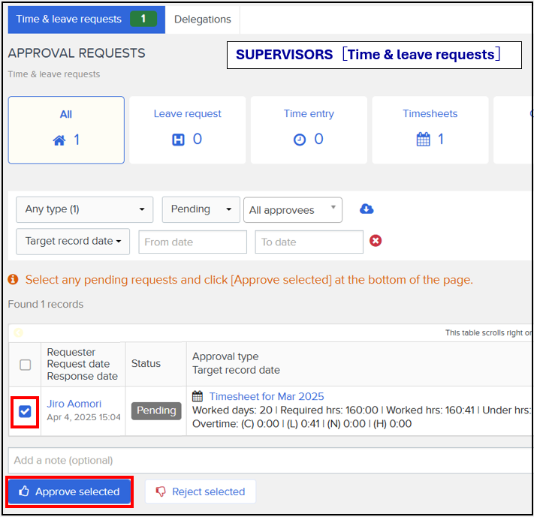Open the All approvees dropdown
The width and height of the screenshot is (534, 517).
tap(293, 210)
